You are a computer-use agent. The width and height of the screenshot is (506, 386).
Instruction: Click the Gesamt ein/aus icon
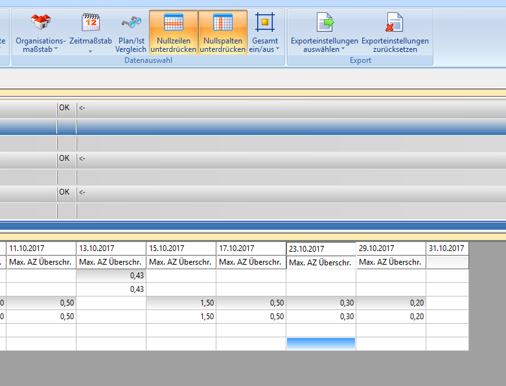tap(264, 23)
